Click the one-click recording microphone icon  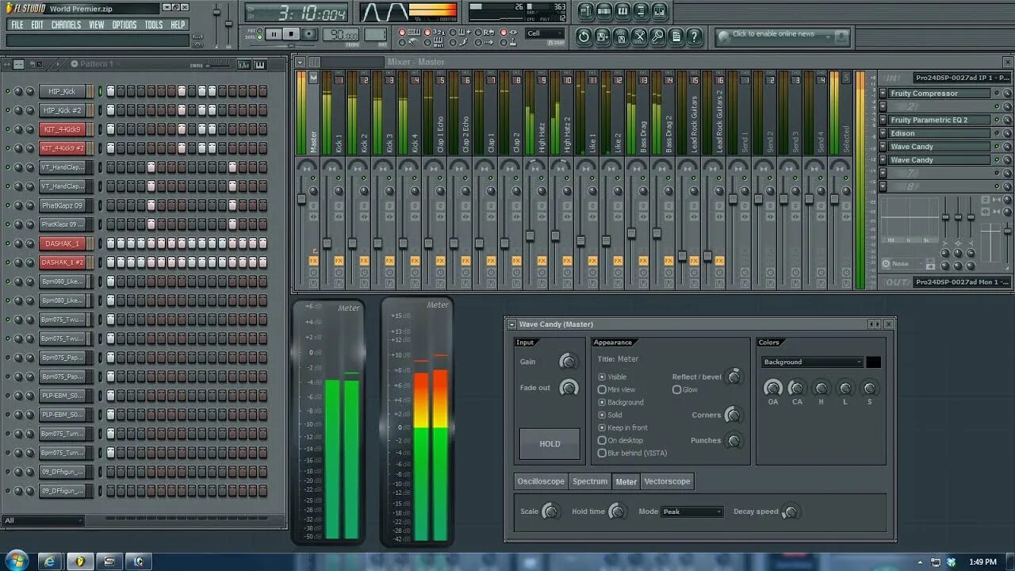pos(657,36)
